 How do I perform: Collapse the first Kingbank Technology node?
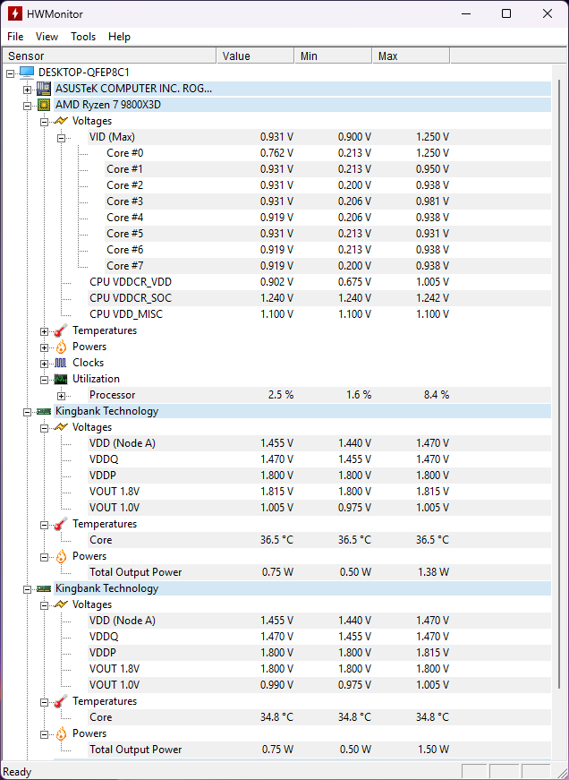pyautogui.click(x=28, y=412)
